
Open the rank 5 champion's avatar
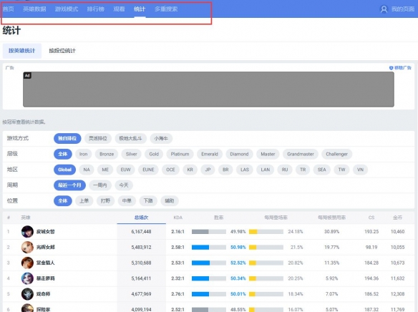(27, 294)
